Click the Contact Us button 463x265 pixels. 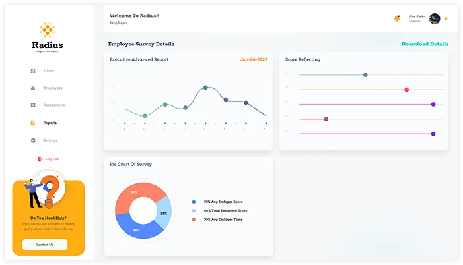(x=45, y=245)
